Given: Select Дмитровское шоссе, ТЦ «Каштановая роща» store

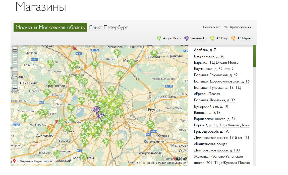Looking at the screenshot, I should click(221, 141).
